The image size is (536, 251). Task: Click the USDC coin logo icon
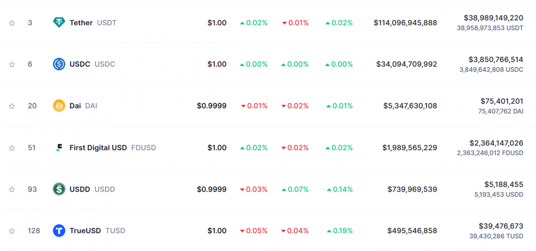click(x=59, y=64)
